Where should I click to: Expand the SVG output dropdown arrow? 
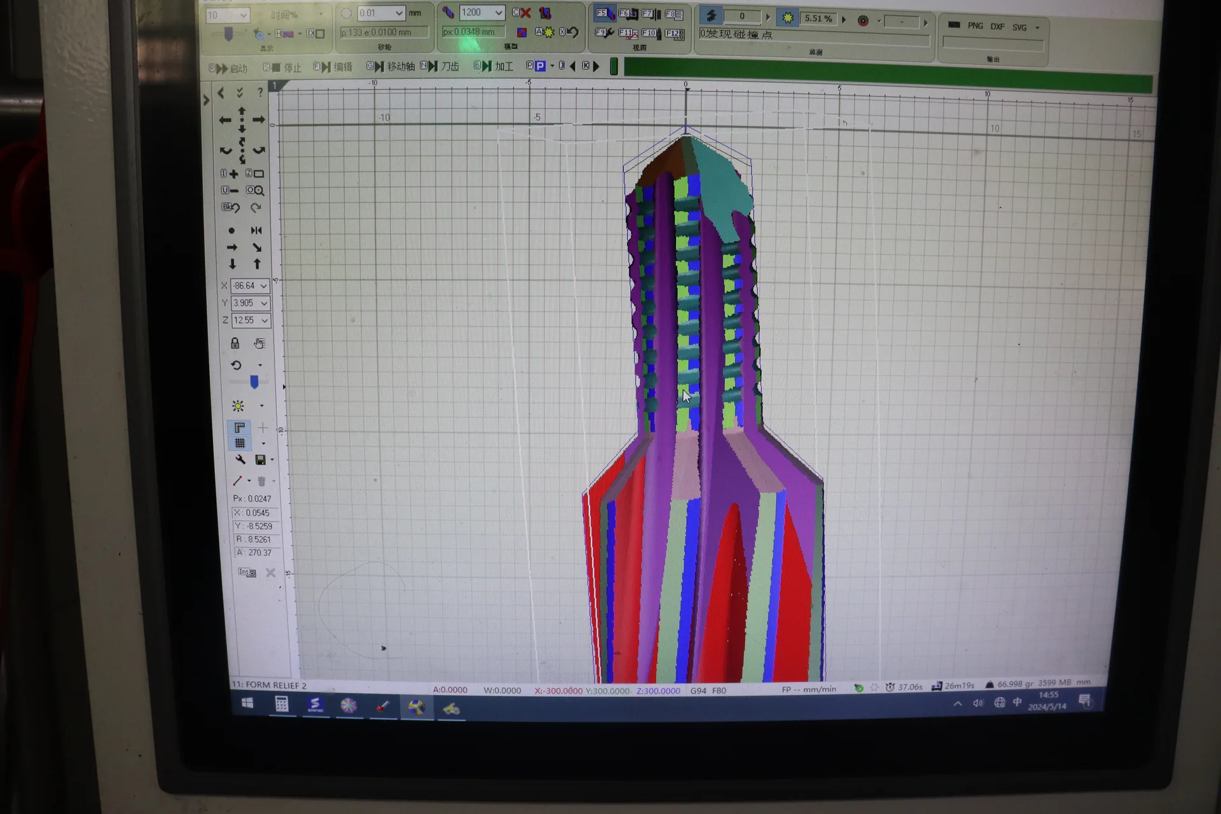point(1037,27)
